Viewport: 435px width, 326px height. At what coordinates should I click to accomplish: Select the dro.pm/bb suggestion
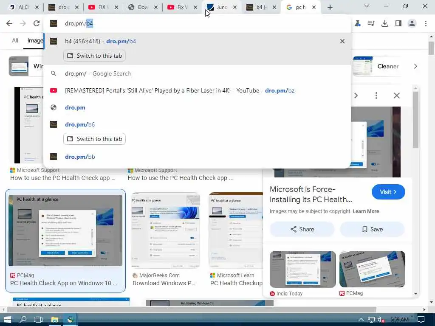(x=197, y=157)
